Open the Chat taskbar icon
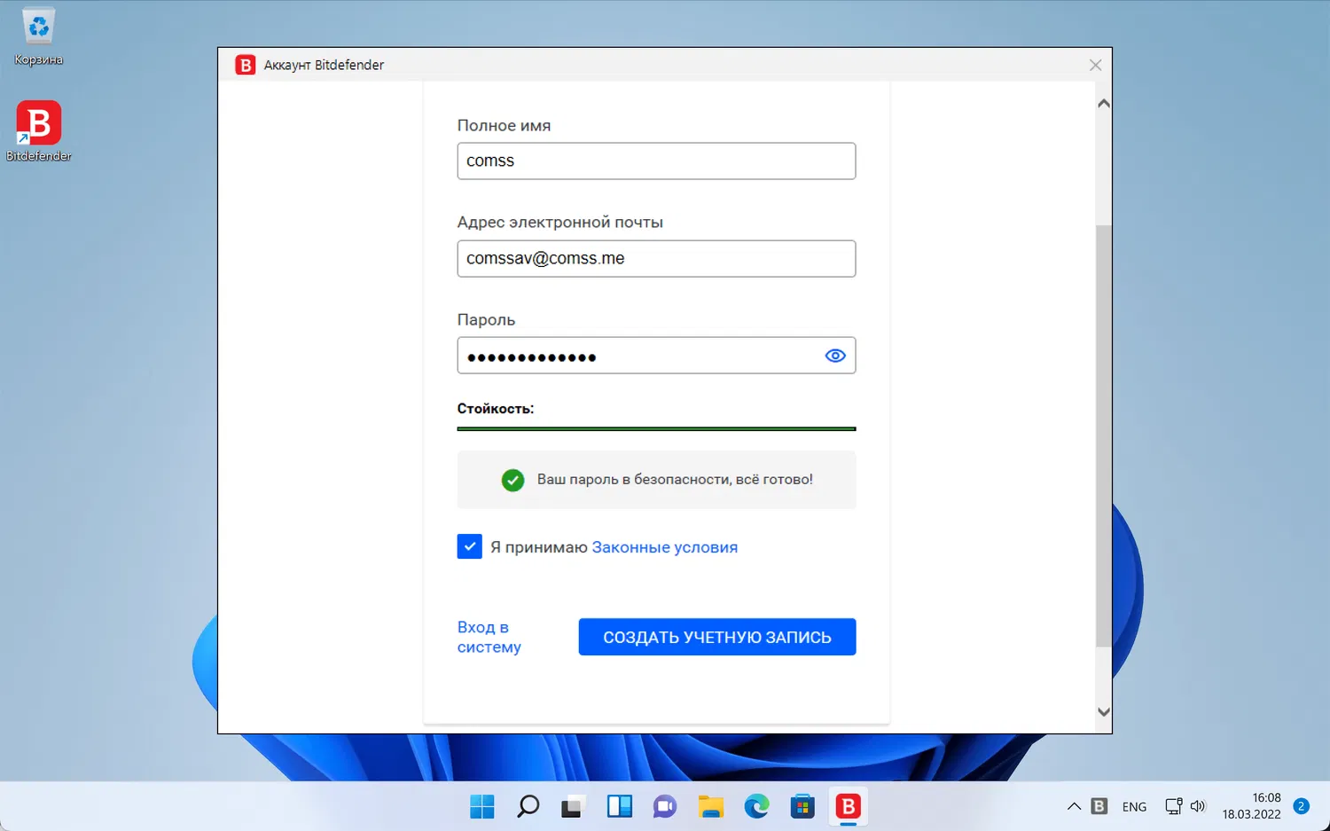Screen dimensions: 1330x831 tap(665, 806)
